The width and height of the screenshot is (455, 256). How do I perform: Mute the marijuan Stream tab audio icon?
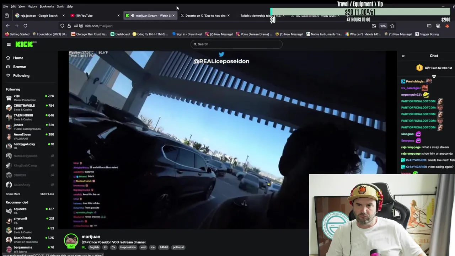point(133,16)
